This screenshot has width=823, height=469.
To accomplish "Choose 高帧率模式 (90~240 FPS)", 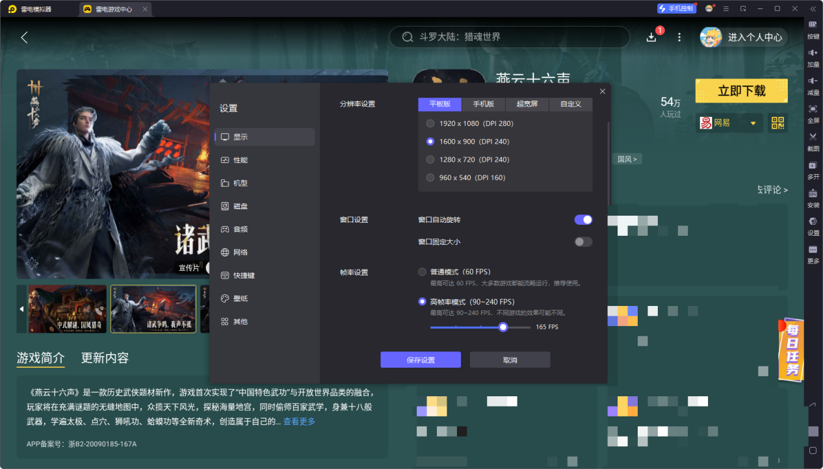I will point(423,301).
